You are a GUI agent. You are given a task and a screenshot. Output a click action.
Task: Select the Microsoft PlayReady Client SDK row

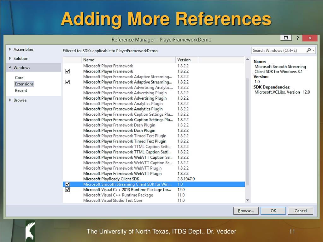tap(154, 179)
